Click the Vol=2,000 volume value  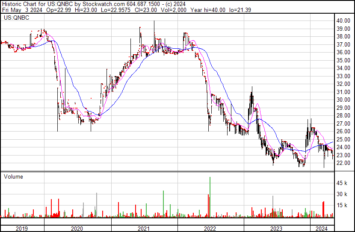pos(174,10)
